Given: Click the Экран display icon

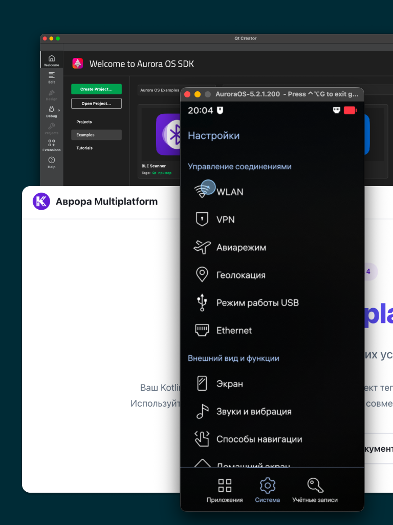Looking at the screenshot, I should click(202, 383).
